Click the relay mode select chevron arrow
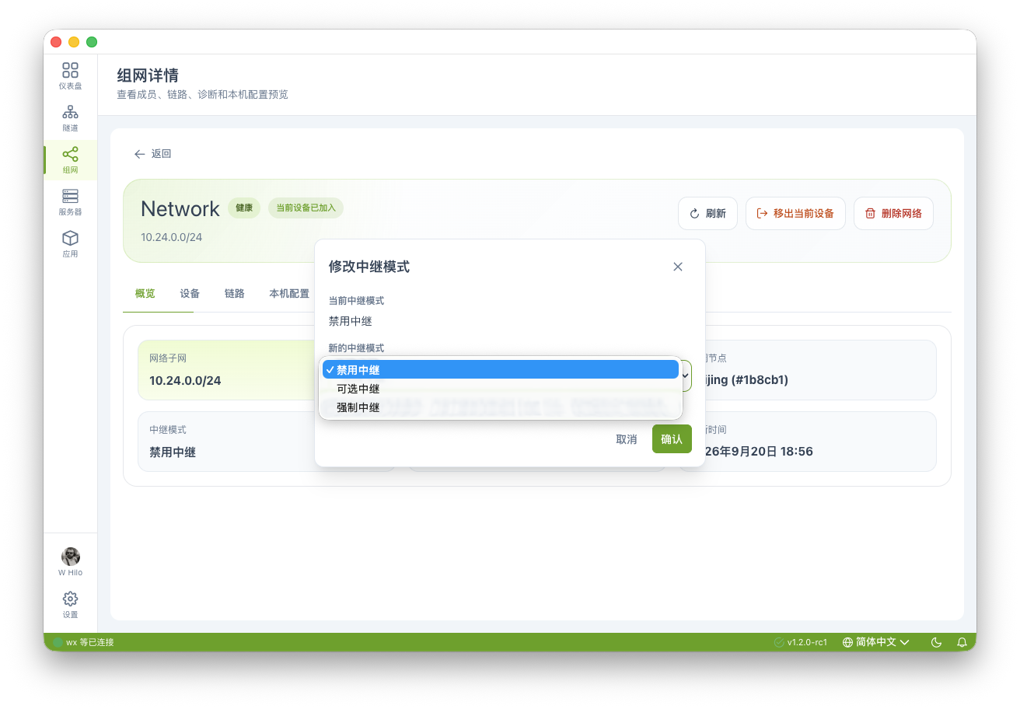The image size is (1020, 709). point(686,375)
